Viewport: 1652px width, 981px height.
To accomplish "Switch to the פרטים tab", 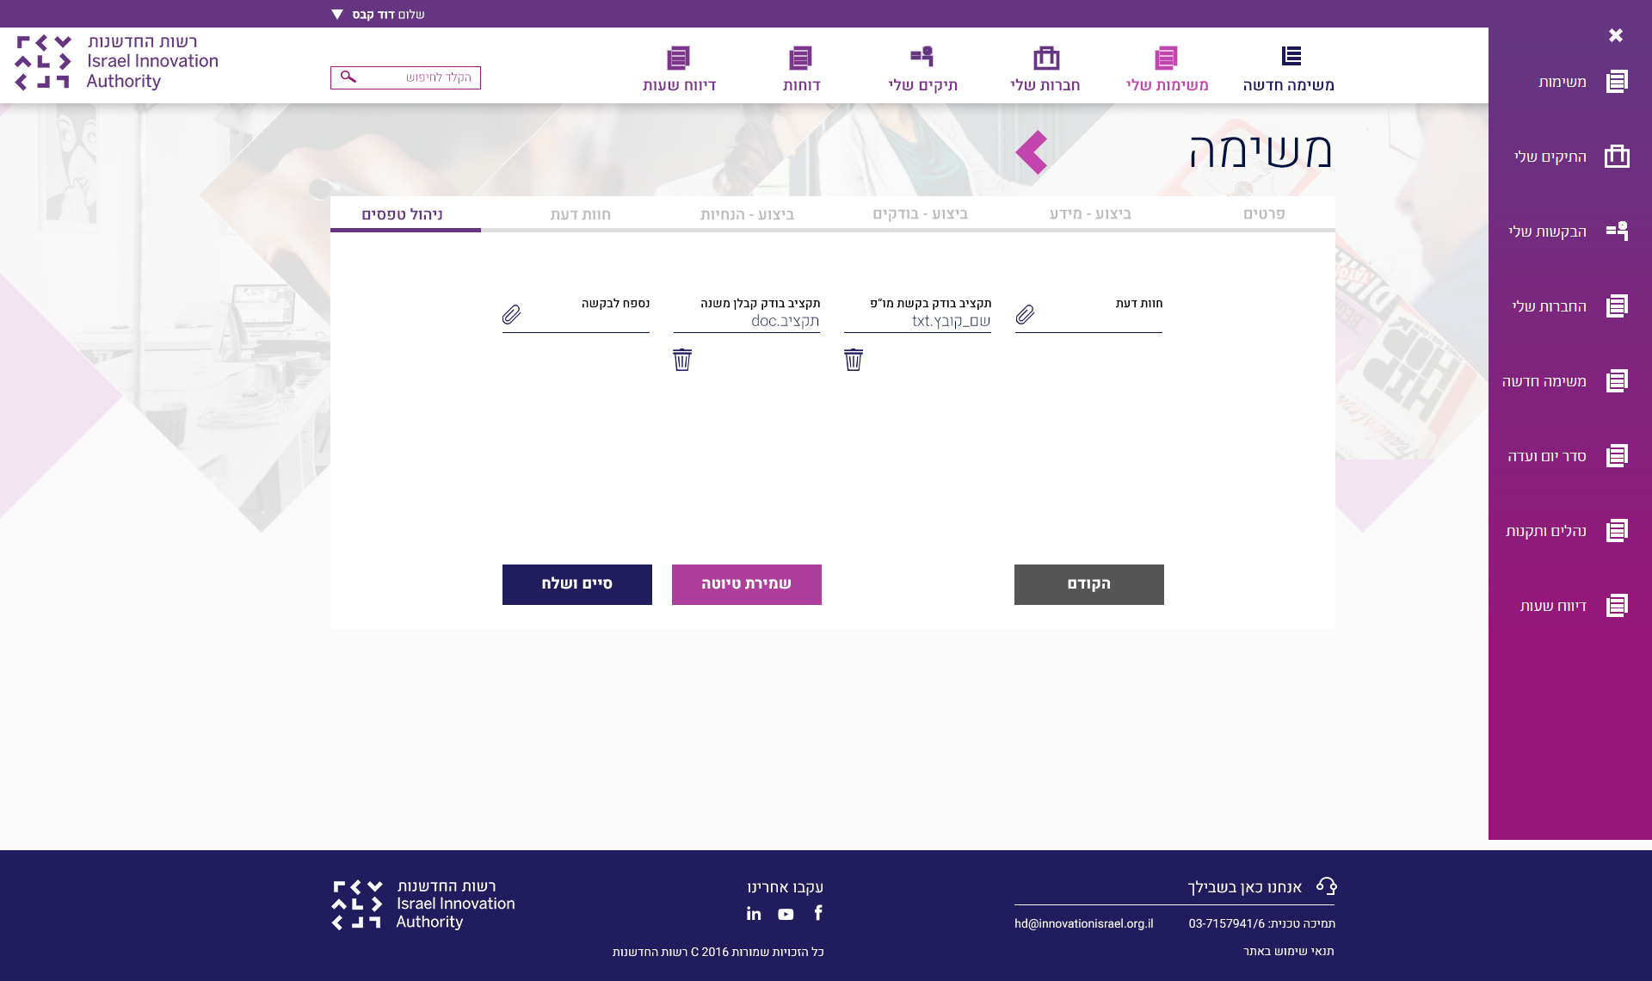I will 1263,213.
